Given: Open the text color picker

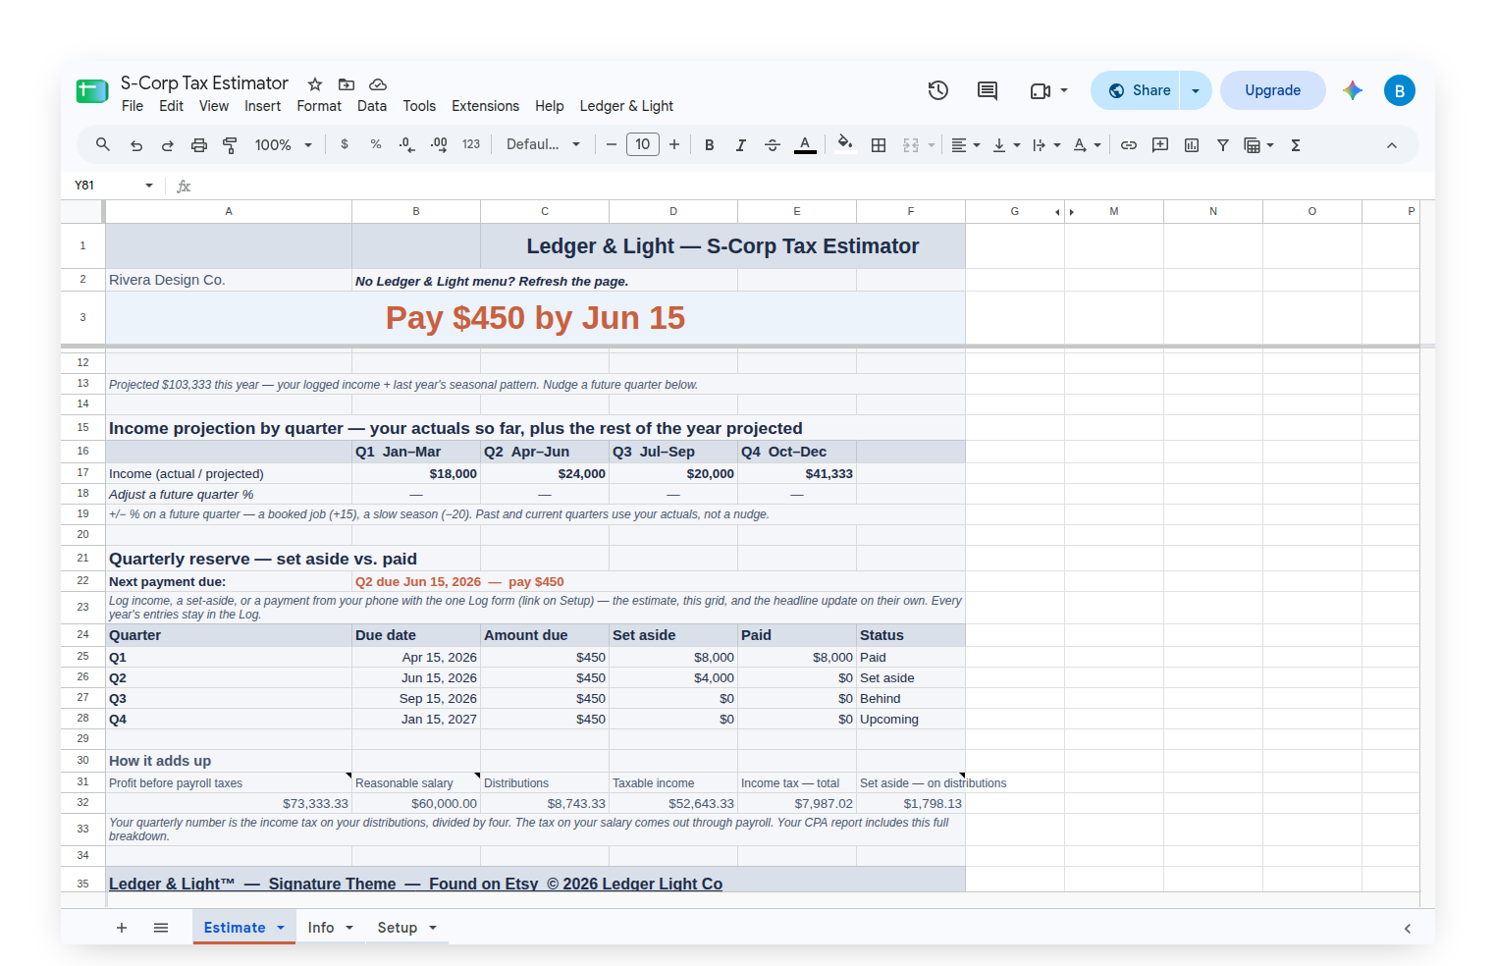Looking at the screenshot, I should 805,144.
